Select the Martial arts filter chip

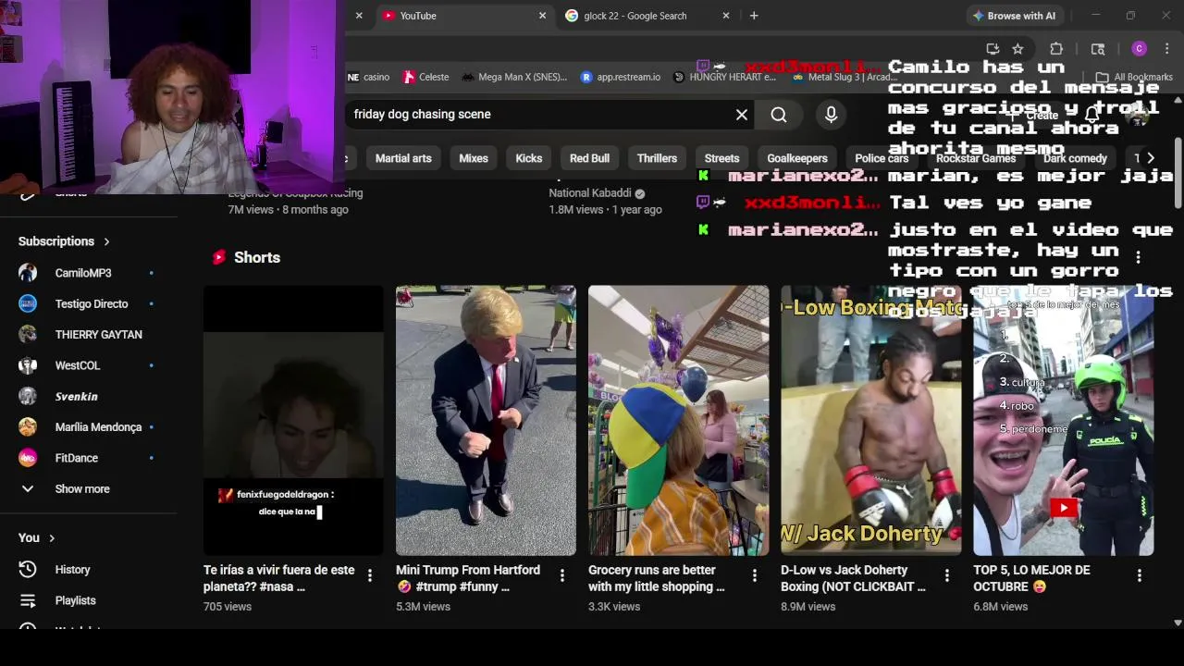click(403, 158)
